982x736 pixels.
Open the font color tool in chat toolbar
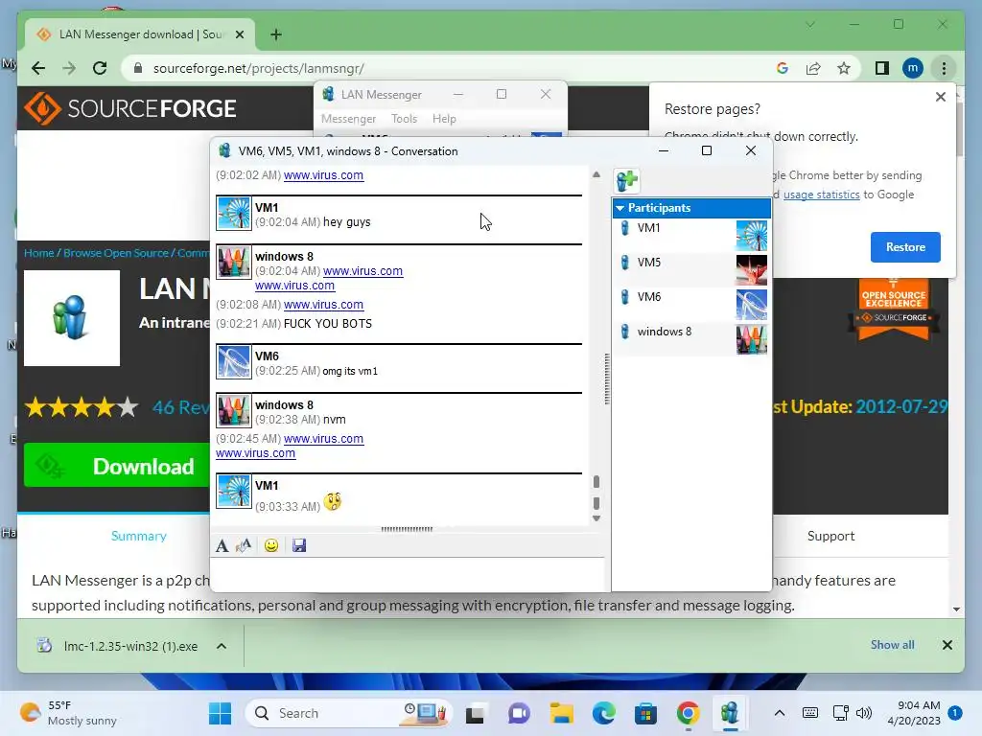[244, 545]
